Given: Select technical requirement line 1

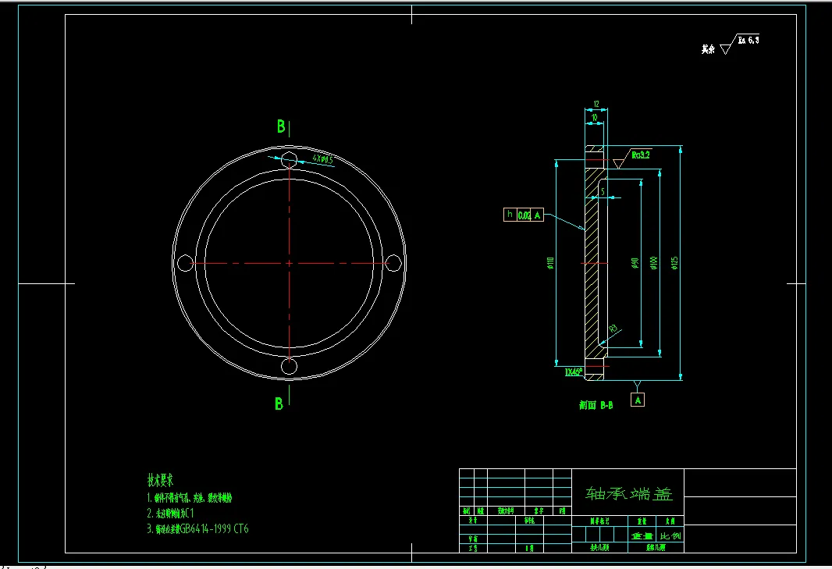Looking at the screenshot, I should pos(190,498).
